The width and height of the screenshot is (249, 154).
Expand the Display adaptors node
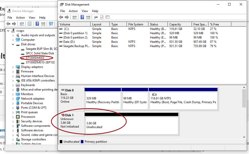13,67
